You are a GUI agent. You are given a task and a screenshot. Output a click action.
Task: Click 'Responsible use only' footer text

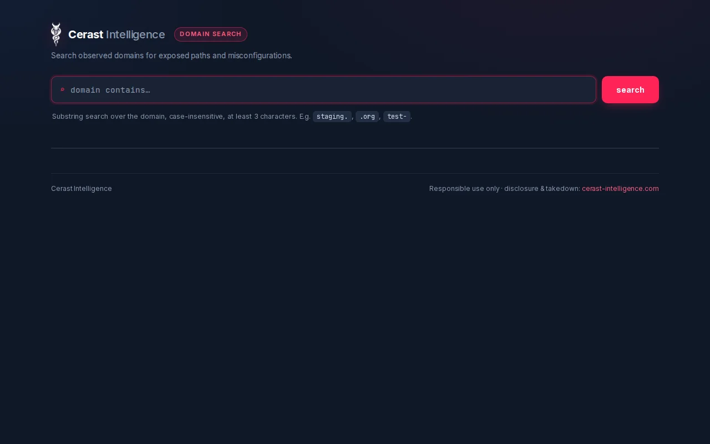pos(464,189)
